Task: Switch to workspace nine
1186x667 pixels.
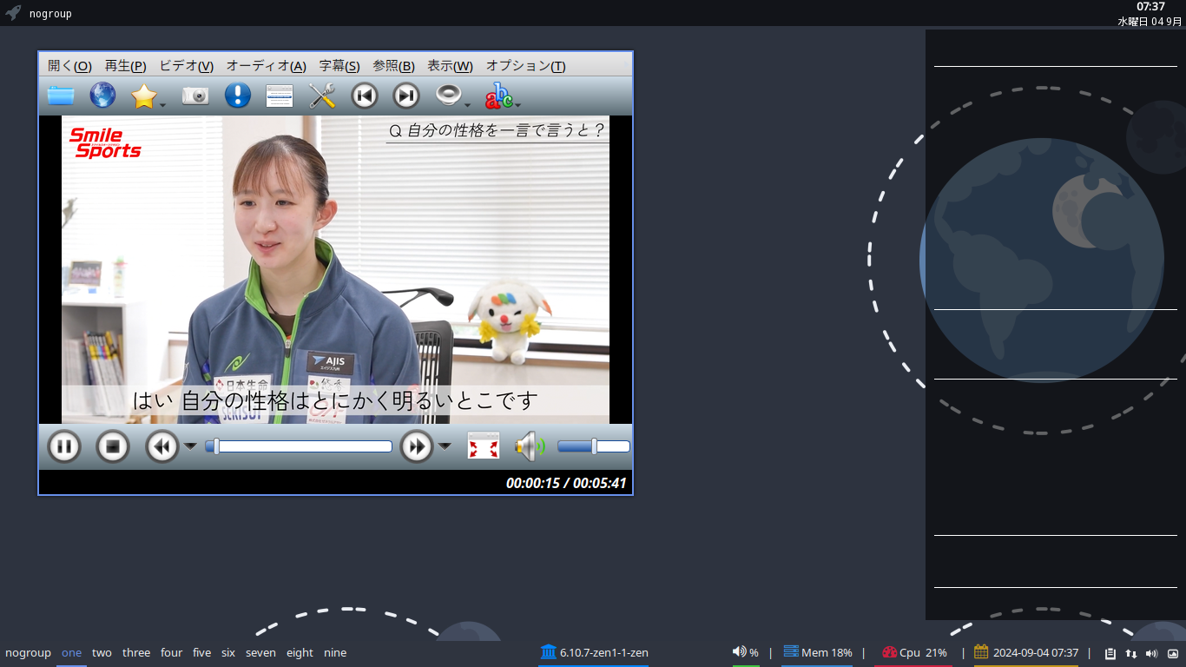Action: [x=335, y=652]
